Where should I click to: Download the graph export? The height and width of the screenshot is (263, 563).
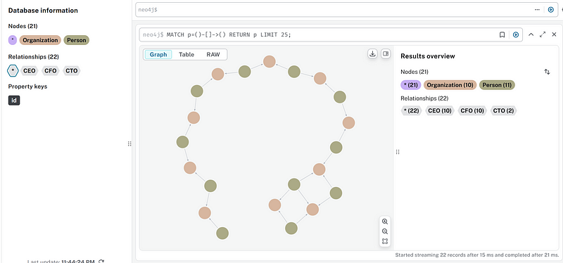(373, 54)
